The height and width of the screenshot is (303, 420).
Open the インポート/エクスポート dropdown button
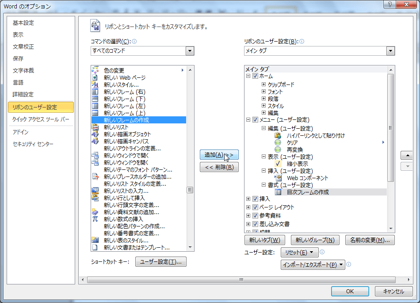coord(313,265)
